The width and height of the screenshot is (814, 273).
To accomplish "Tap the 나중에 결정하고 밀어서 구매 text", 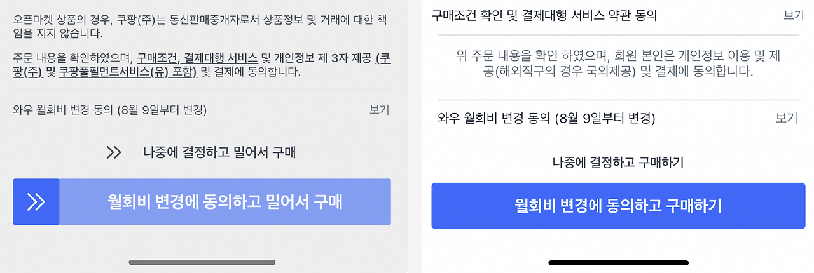I will coord(219,152).
